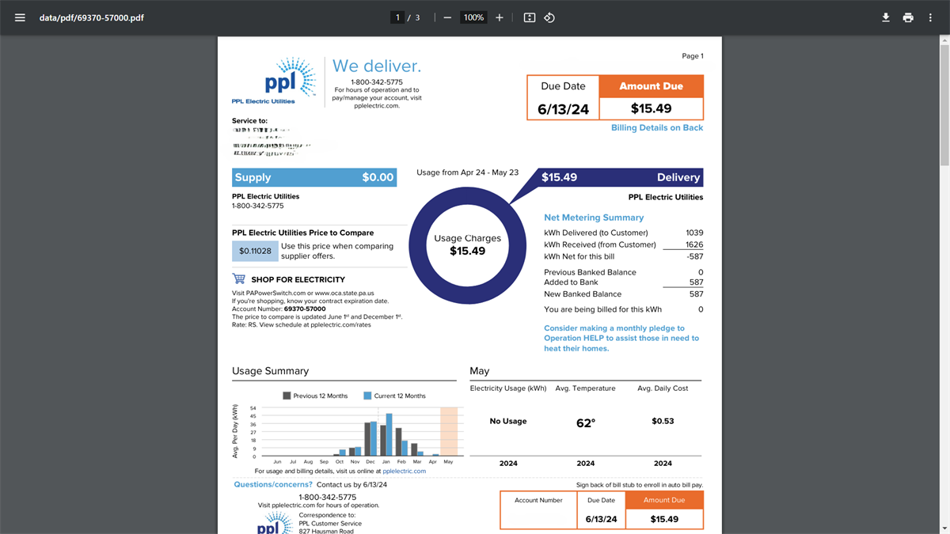Click the highlighted May column in chart

point(449,432)
